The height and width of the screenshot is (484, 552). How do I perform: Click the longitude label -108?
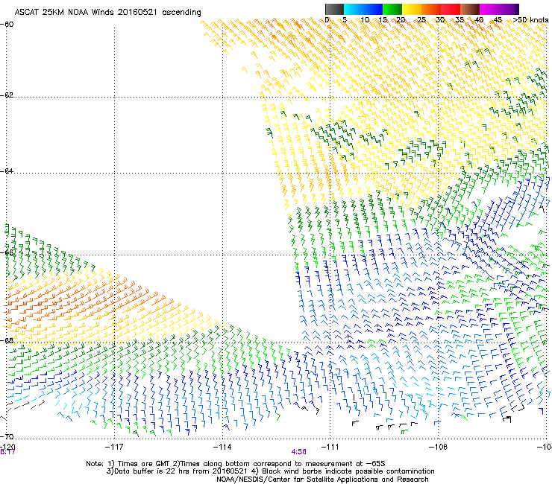tap(438, 447)
